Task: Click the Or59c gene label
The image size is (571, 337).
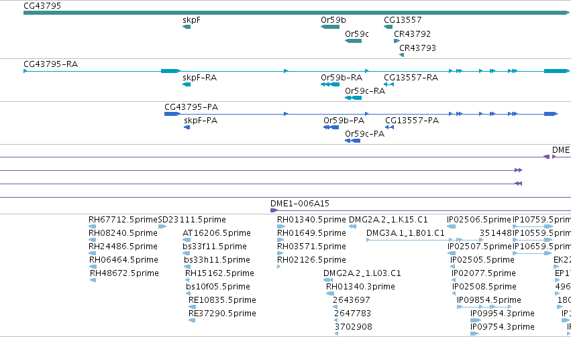Action: click(357, 34)
